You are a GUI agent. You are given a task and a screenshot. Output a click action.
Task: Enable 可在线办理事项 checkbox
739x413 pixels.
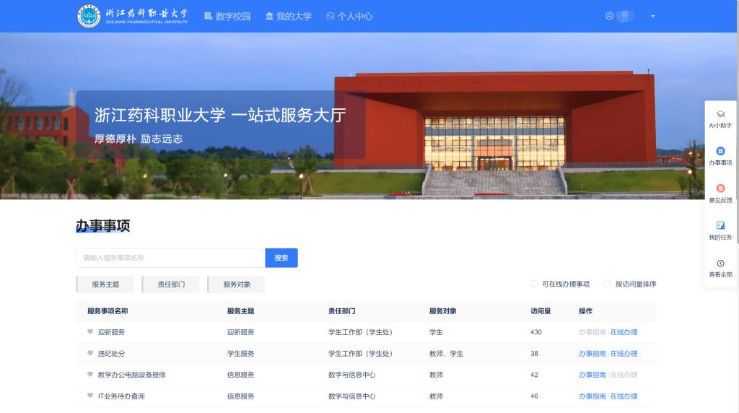[x=534, y=284]
